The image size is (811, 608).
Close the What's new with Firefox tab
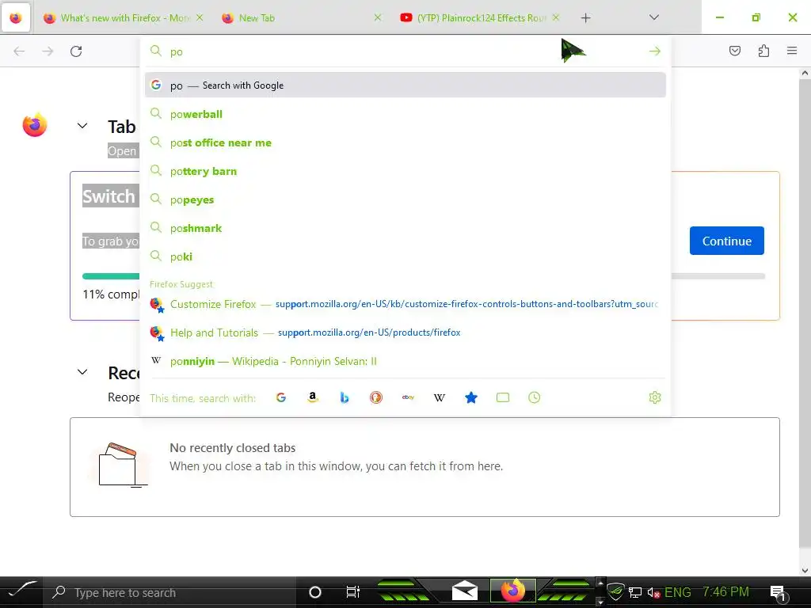[200, 17]
